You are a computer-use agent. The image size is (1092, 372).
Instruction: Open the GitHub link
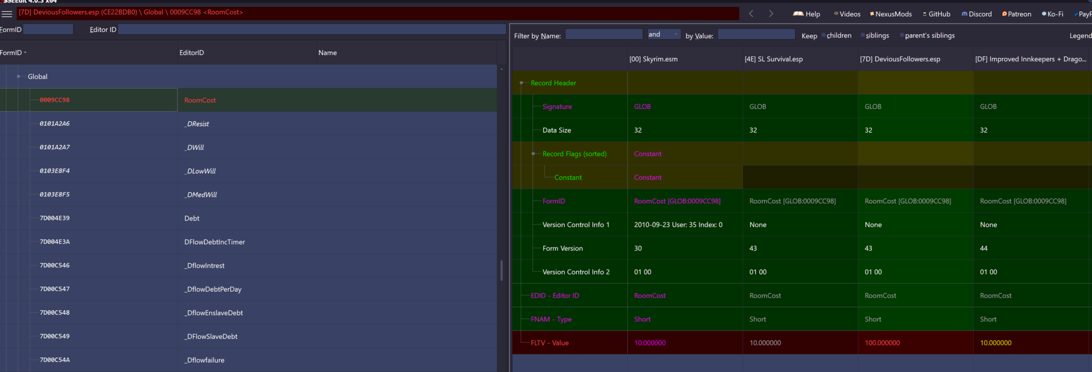pos(936,14)
